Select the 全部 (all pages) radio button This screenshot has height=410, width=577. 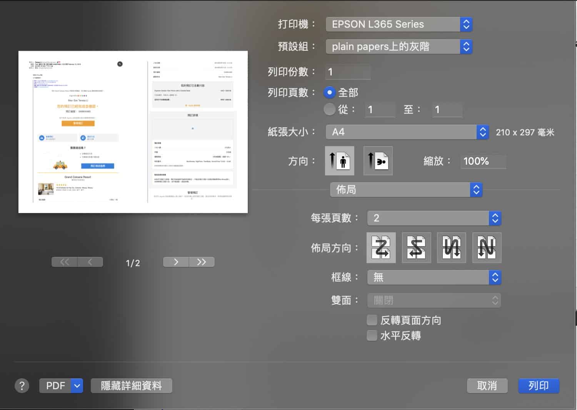(x=330, y=92)
